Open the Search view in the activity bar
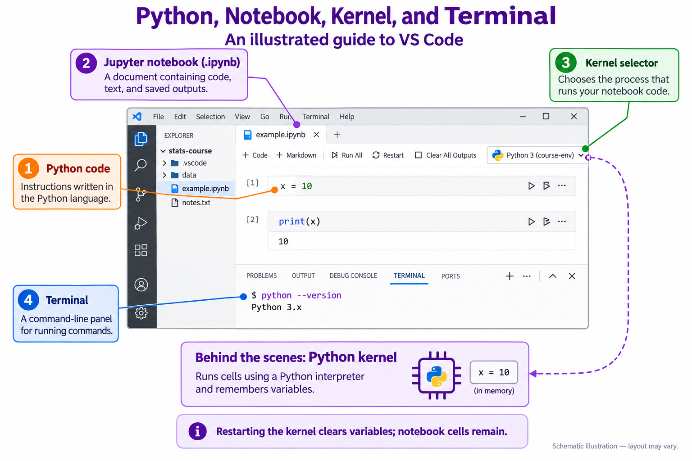692x461 pixels. tap(141, 165)
